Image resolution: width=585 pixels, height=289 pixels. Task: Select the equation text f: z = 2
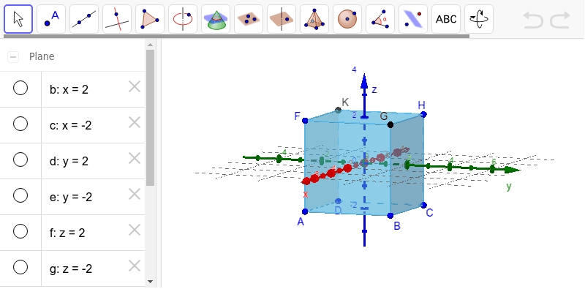[67, 233]
